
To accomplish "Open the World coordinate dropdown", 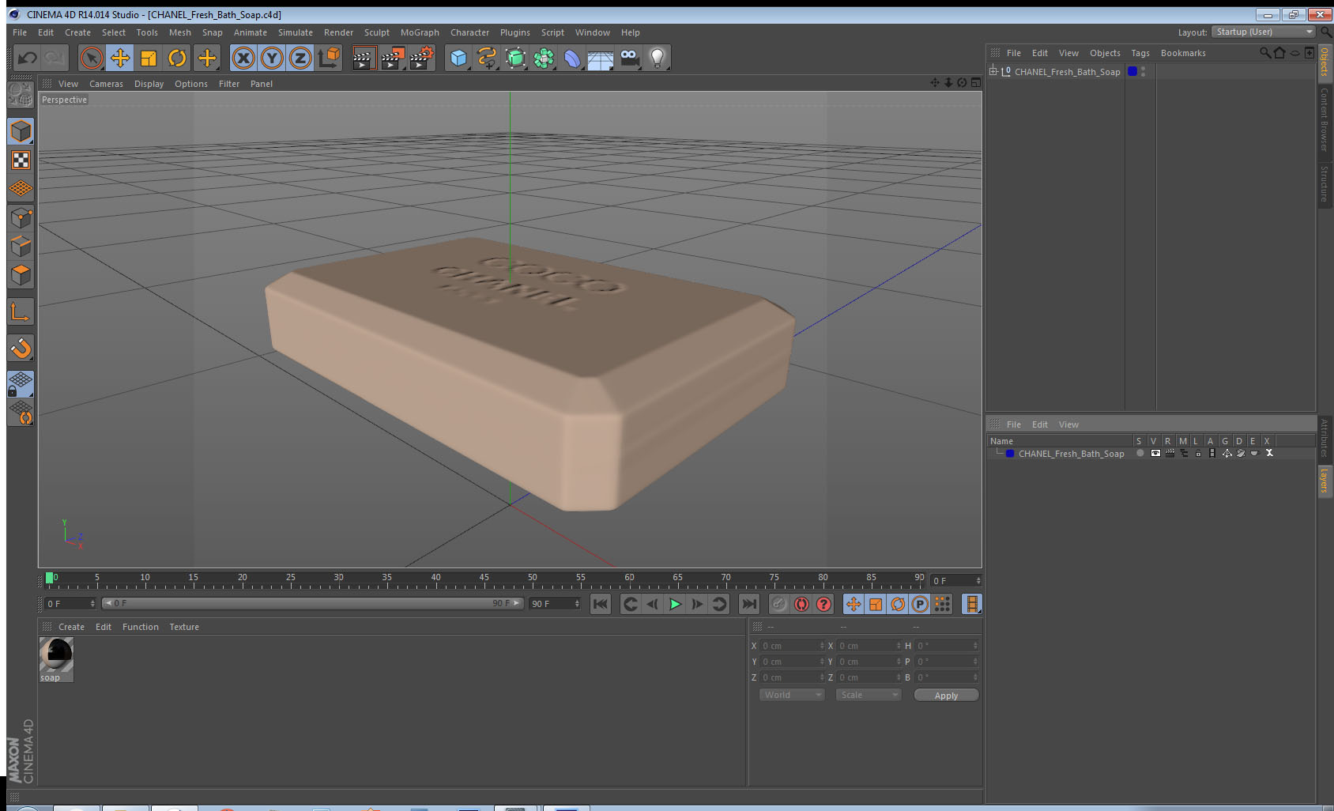I will pos(792,695).
